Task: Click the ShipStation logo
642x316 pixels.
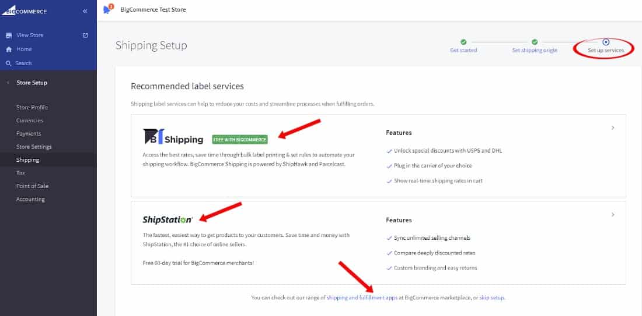Action: (x=168, y=219)
